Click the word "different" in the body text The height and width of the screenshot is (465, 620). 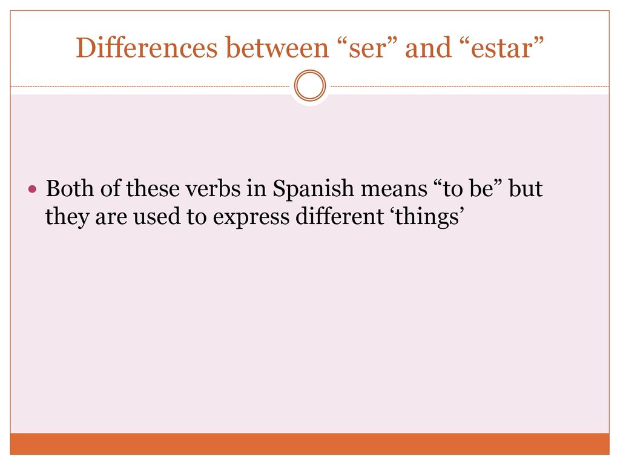(x=340, y=216)
